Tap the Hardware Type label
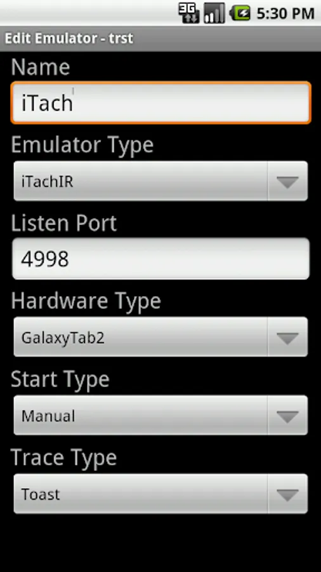 coord(86,301)
